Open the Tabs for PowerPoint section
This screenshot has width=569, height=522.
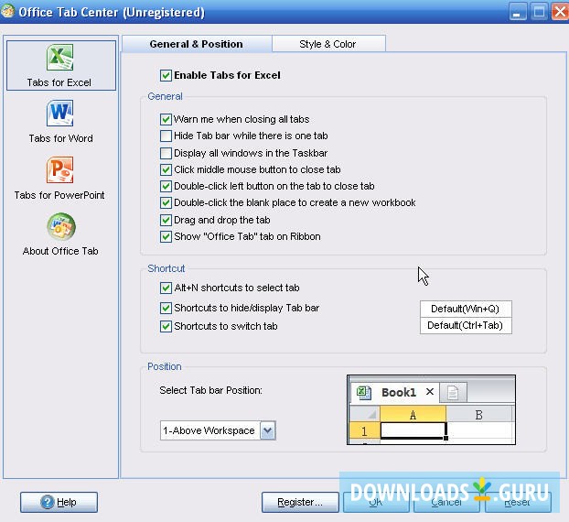(59, 179)
